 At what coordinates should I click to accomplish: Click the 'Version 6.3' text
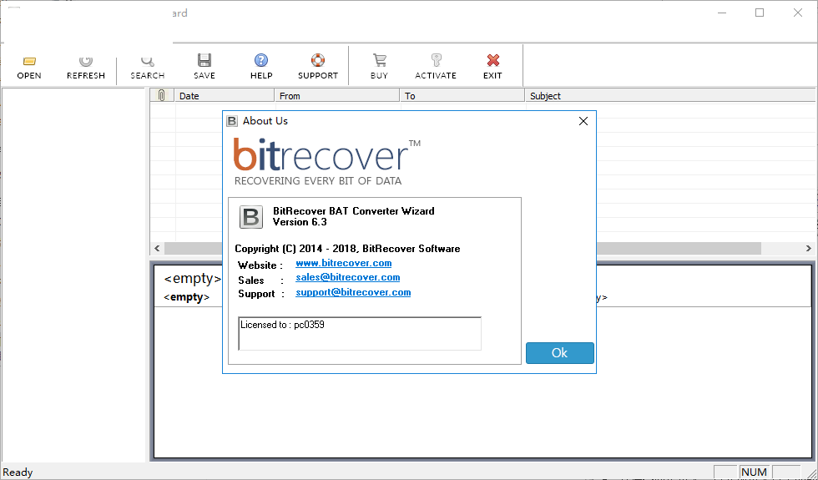point(300,222)
